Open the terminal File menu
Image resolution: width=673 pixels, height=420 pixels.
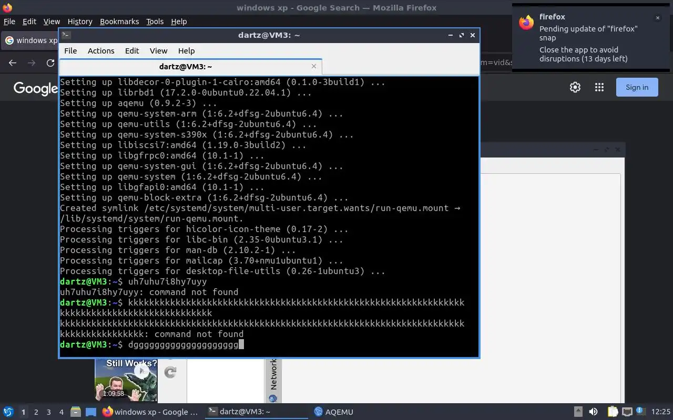tap(70, 51)
